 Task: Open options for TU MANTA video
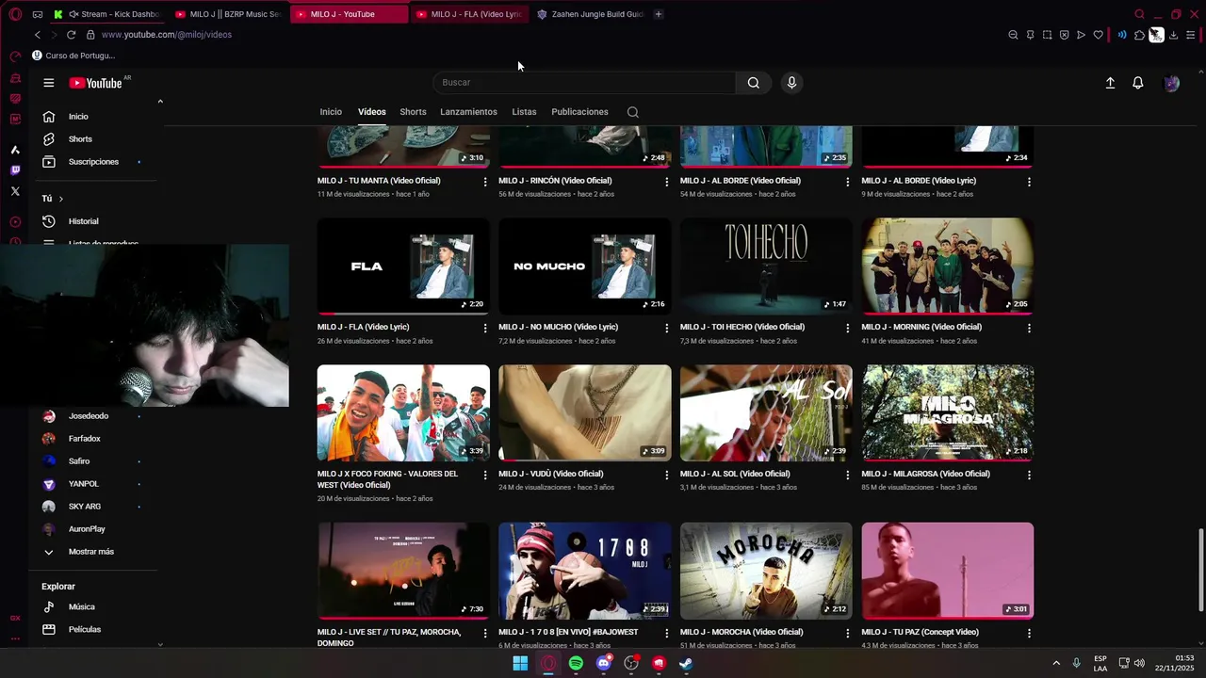pyautogui.click(x=485, y=182)
